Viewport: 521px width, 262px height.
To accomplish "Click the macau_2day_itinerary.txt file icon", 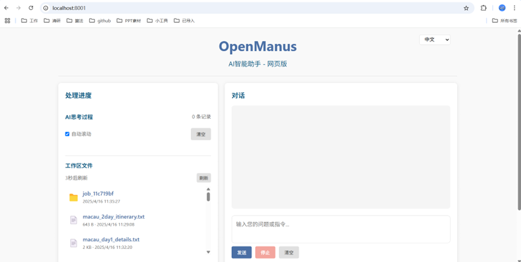I will (73, 220).
